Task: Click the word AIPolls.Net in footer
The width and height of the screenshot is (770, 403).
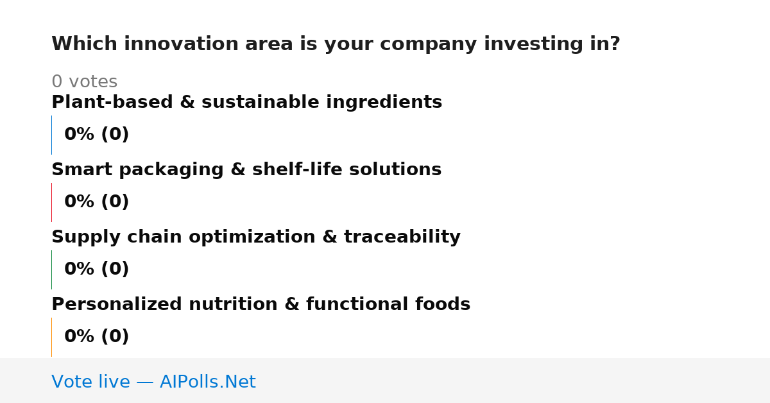Action: (x=207, y=382)
